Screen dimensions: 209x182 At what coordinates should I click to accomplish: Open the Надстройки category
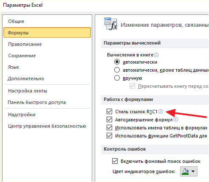click(22, 115)
